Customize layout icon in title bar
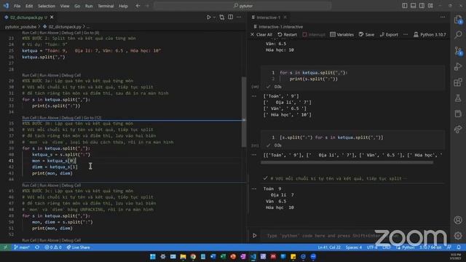This screenshot has height=262, width=466. (430, 6)
